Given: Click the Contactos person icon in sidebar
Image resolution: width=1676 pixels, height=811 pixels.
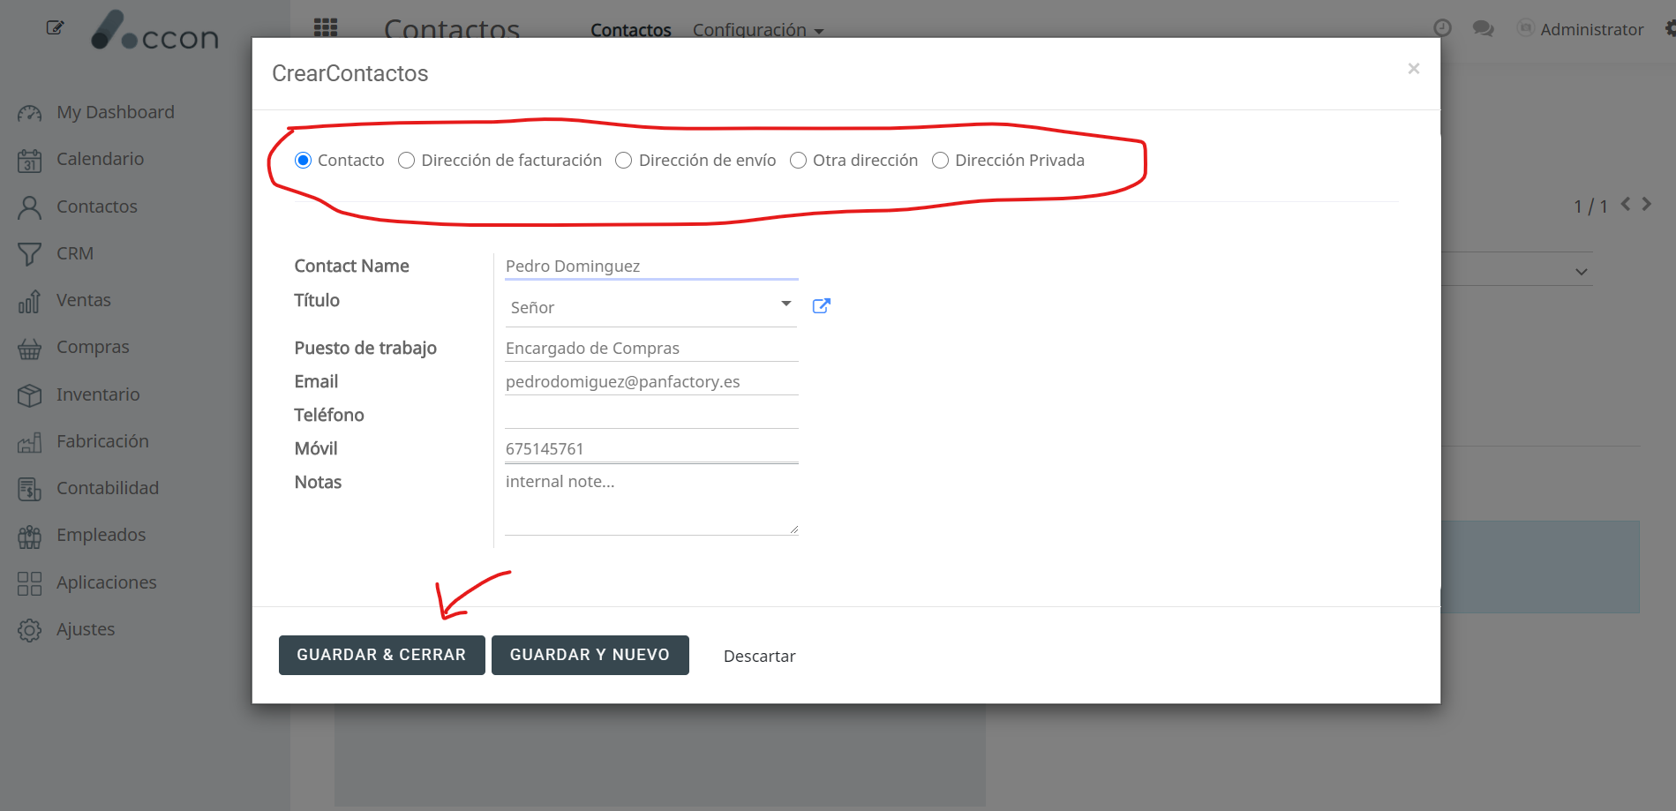Looking at the screenshot, I should [29, 207].
